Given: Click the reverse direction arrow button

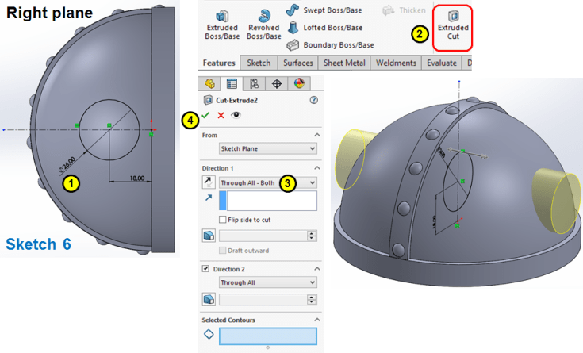Looking at the screenshot, I should click(x=208, y=182).
